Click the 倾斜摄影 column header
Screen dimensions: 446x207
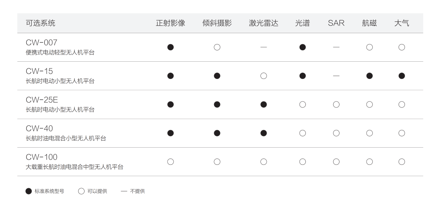[217, 23]
